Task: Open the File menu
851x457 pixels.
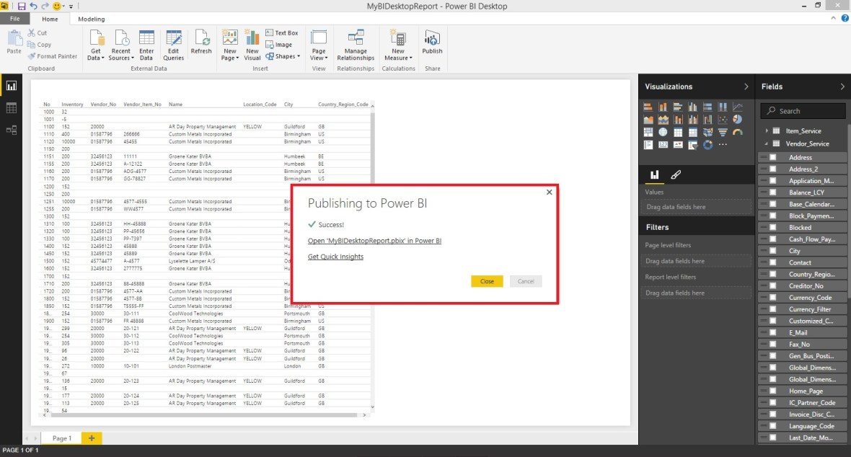Action: click(x=14, y=18)
